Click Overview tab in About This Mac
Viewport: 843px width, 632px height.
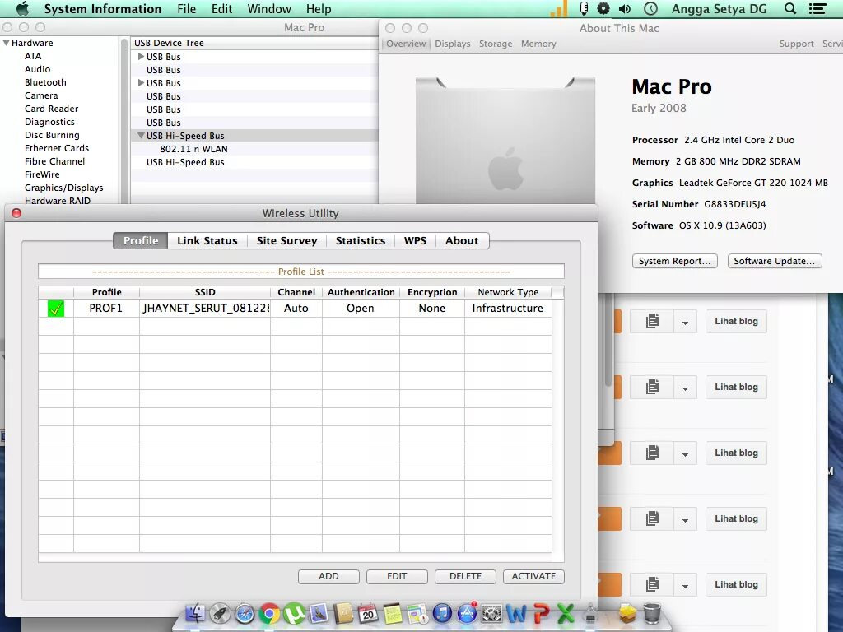point(406,44)
